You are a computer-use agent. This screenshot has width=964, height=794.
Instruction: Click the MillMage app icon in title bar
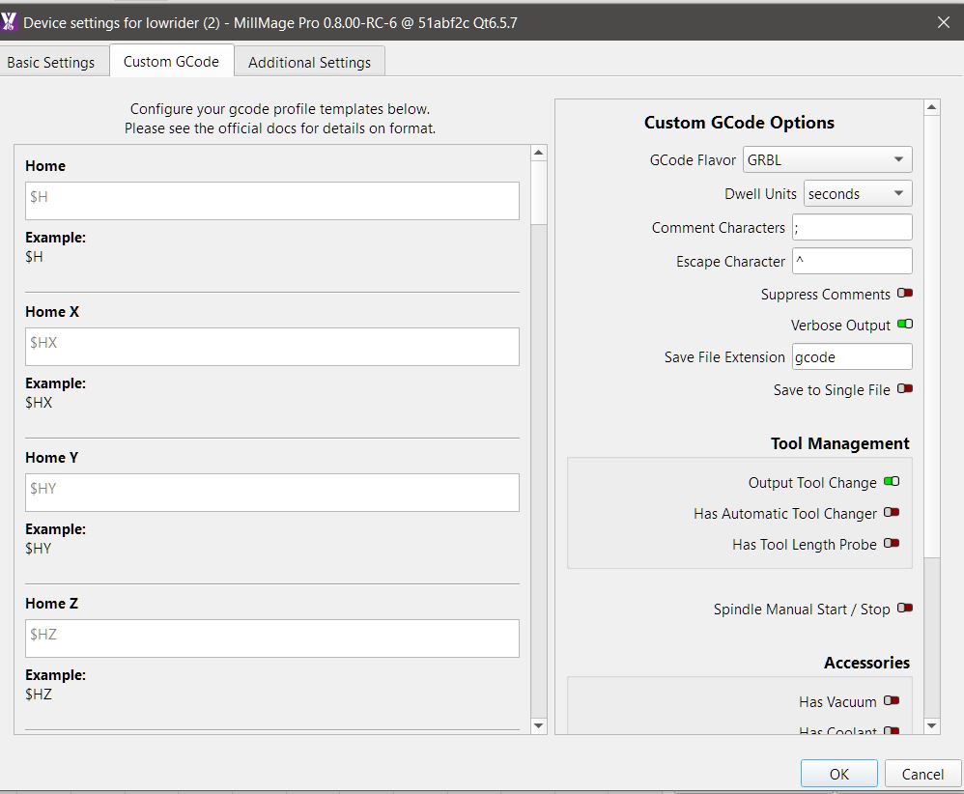10,21
